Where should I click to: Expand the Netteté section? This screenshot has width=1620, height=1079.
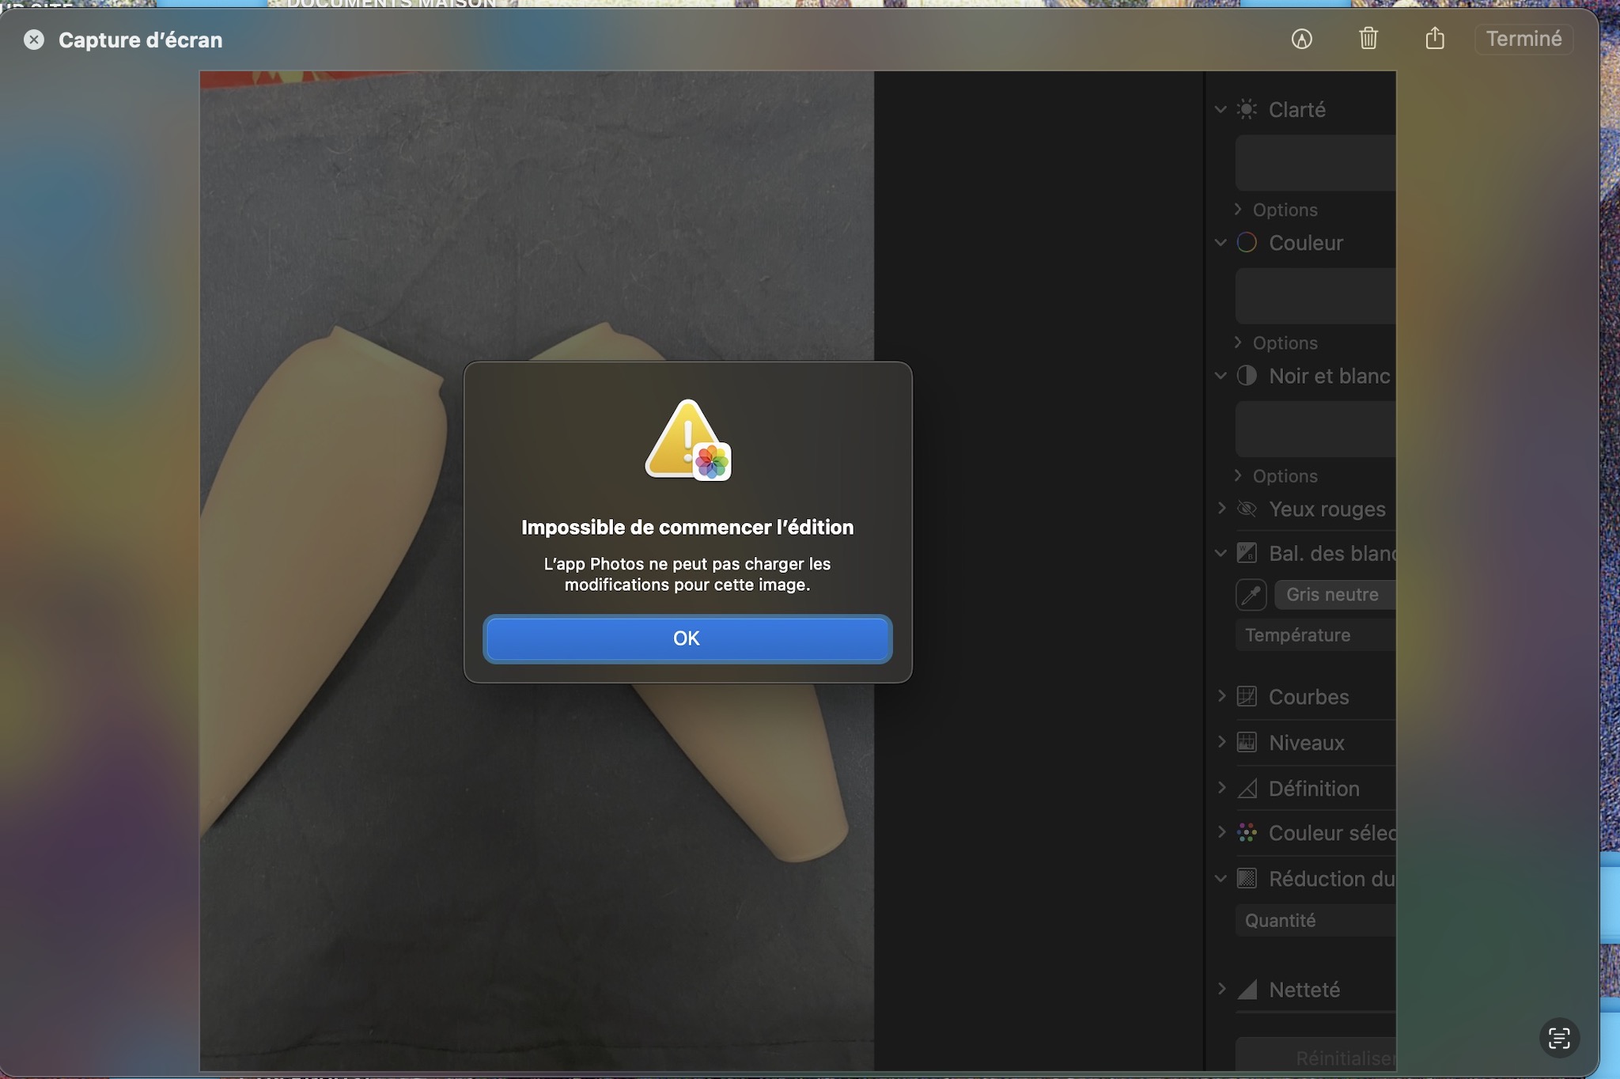tap(1221, 989)
